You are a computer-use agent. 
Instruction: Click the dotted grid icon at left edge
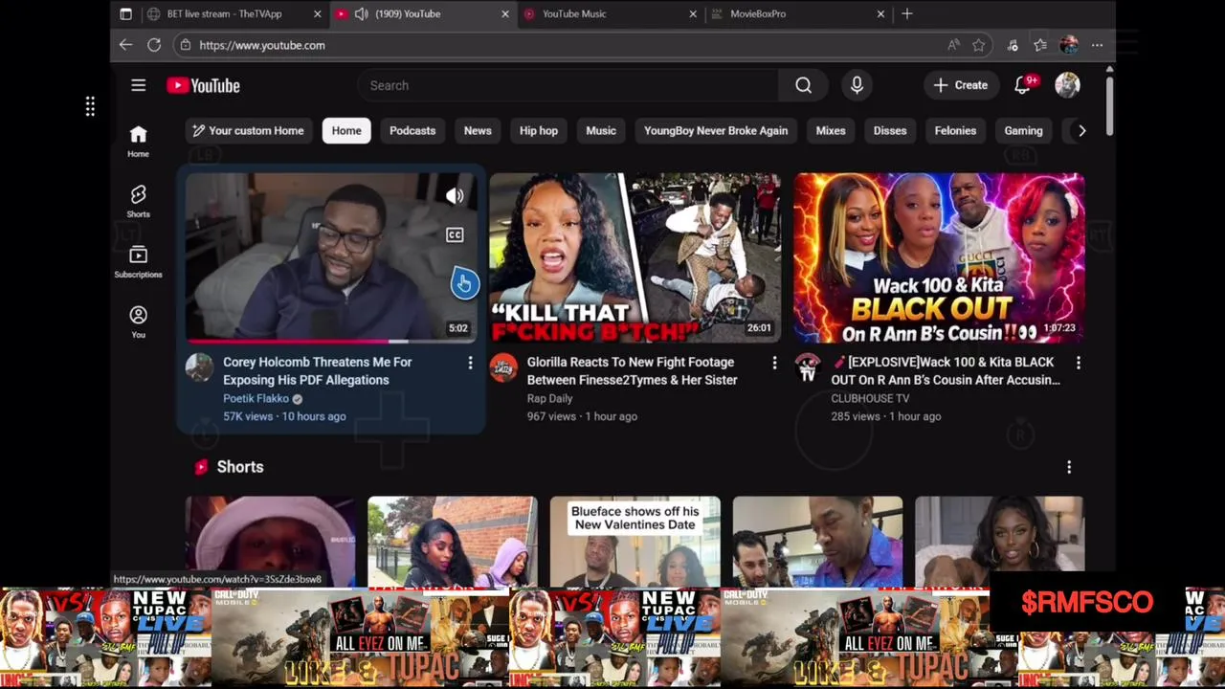(x=90, y=106)
